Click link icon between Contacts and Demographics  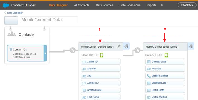73,50
